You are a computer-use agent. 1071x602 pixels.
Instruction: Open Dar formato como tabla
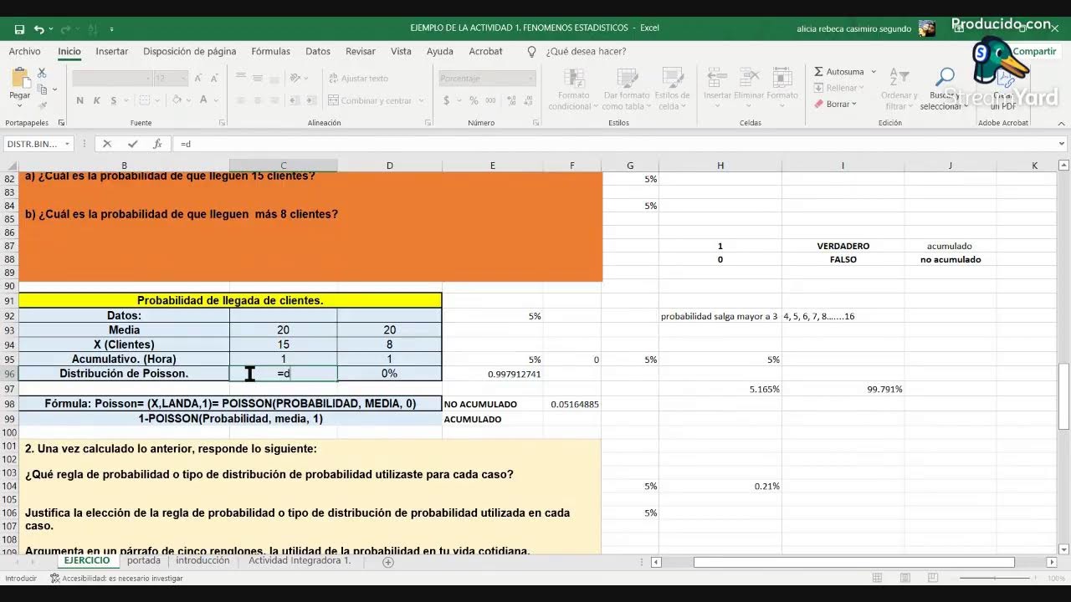628,89
